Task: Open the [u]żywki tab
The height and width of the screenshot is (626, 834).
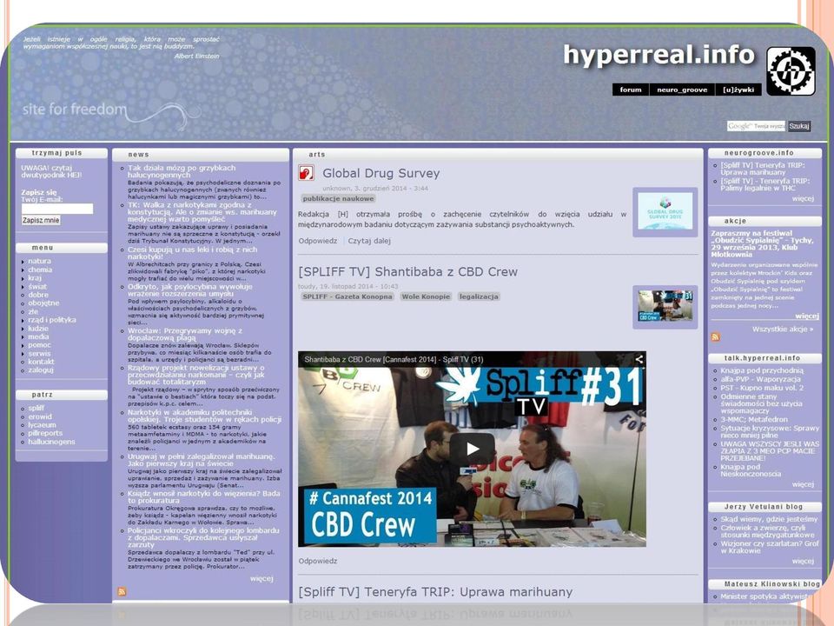Action: (x=738, y=90)
